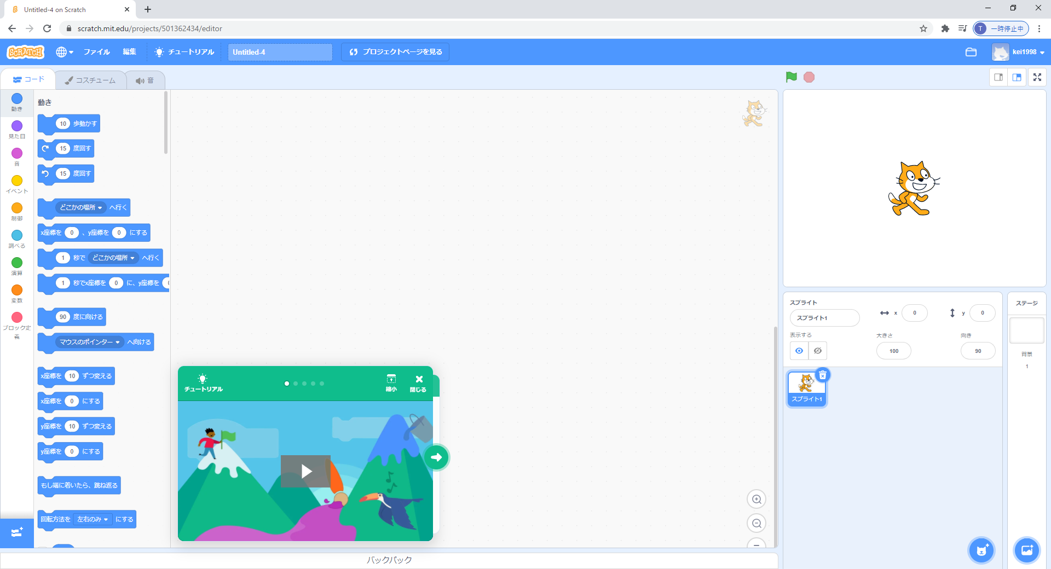This screenshot has width=1051, height=569.
Task: Switch to the コスチューム tab
Action: pos(90,80)
